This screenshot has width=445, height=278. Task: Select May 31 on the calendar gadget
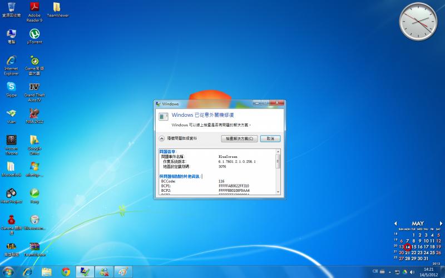426,259
